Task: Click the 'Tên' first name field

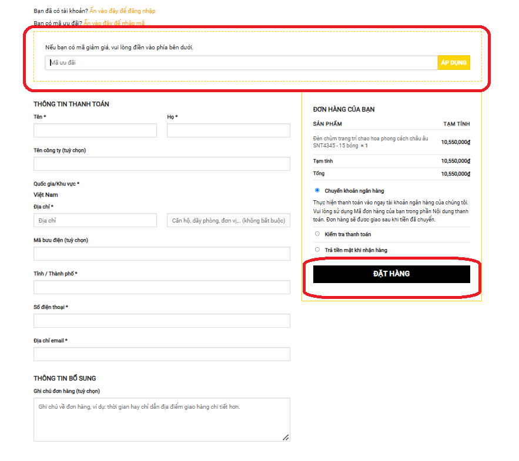Action: [x=95, y=130]
